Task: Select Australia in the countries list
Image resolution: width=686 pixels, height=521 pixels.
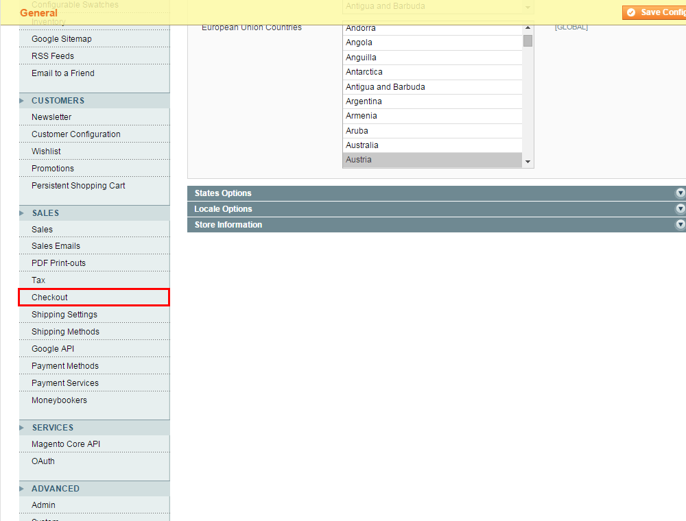Action: click(x=432, y=145)
